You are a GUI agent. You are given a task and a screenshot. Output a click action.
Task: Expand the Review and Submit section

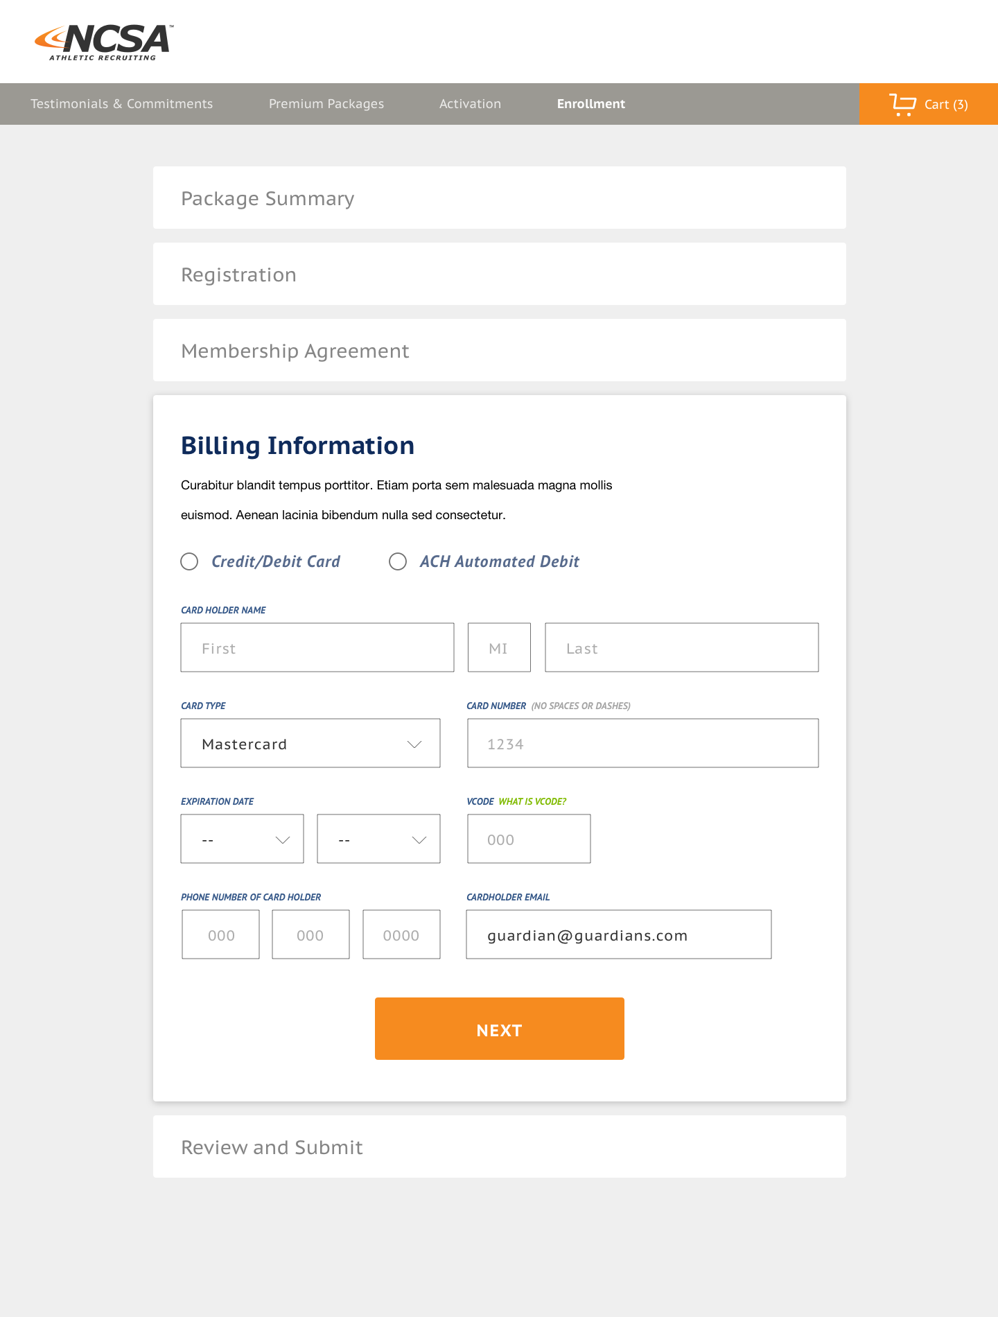click(500, 1146)
